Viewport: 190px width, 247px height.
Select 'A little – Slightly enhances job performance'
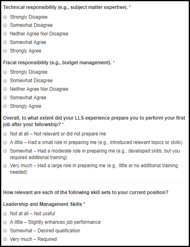click(5, 222)
